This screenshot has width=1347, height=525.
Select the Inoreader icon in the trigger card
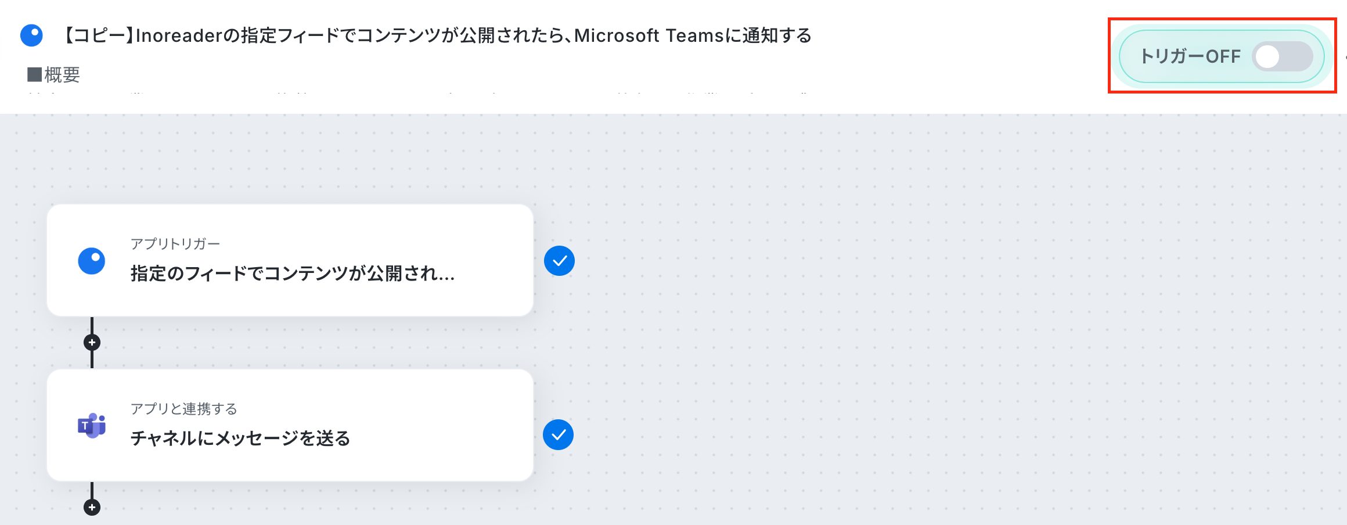pyautogui.click(x=92, y=261)
